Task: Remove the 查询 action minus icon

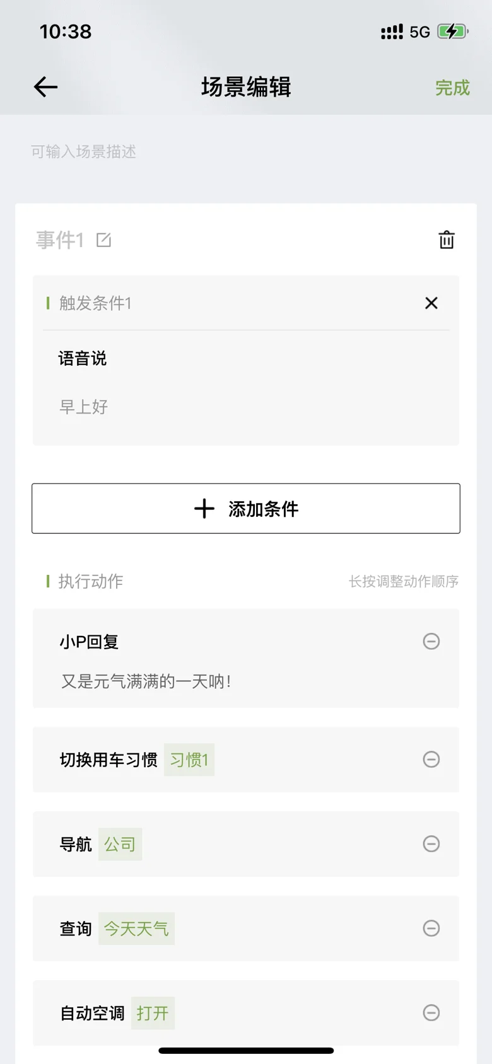Action: [431, 928]
